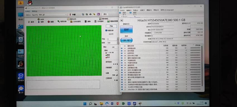Screen dimensions: 237x107
Task: Increase the Start value stepper
Action: (x=118, y=38)
